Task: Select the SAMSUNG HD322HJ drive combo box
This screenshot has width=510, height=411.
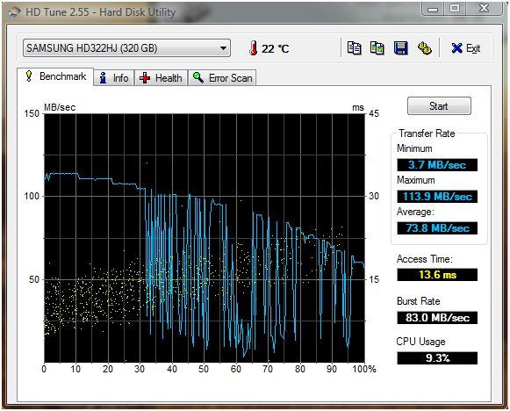Action: [127, 48]
